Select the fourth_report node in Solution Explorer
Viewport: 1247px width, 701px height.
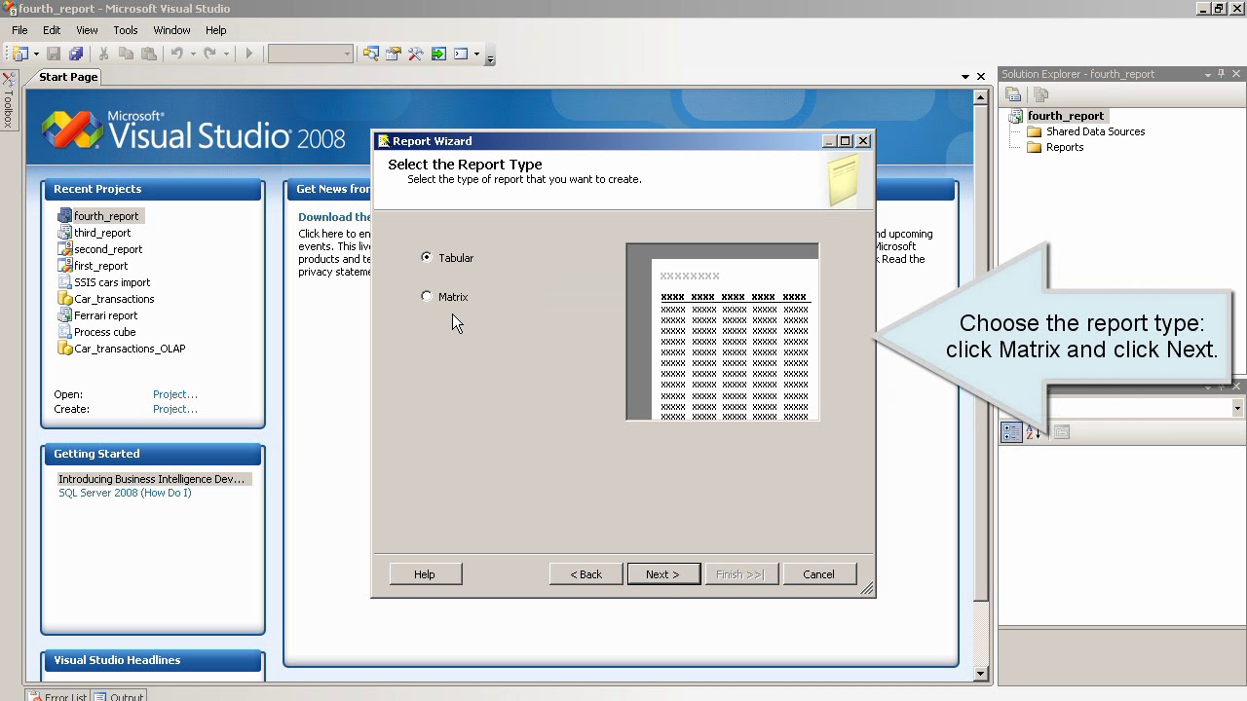[x=1065, y=116]
